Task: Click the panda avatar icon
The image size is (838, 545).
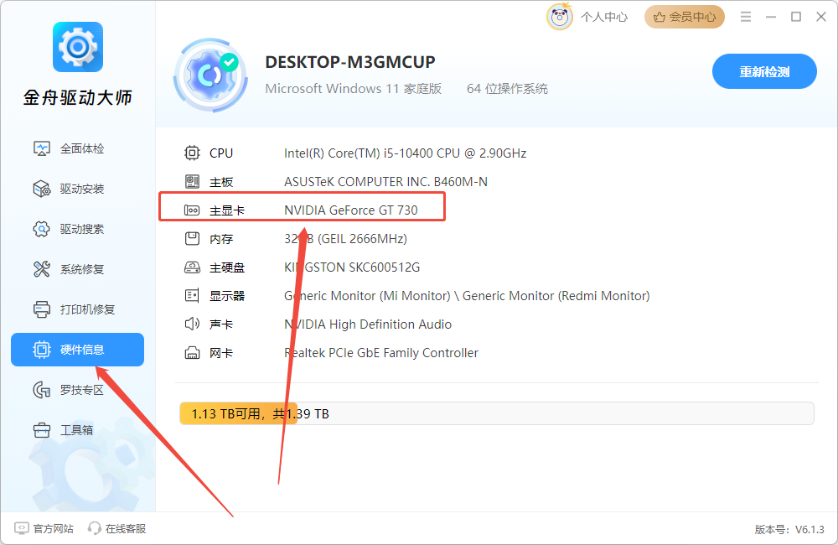Action: pyautogui.click(x=560, y=17)
